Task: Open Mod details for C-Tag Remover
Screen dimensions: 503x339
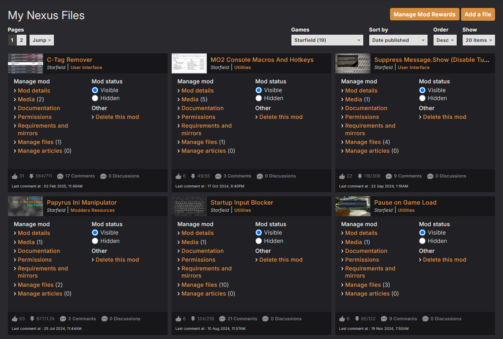Action: pos(34,91)
